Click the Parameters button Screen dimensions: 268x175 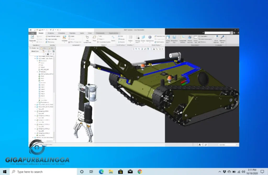pyautogui.click(x=203, y=36)
